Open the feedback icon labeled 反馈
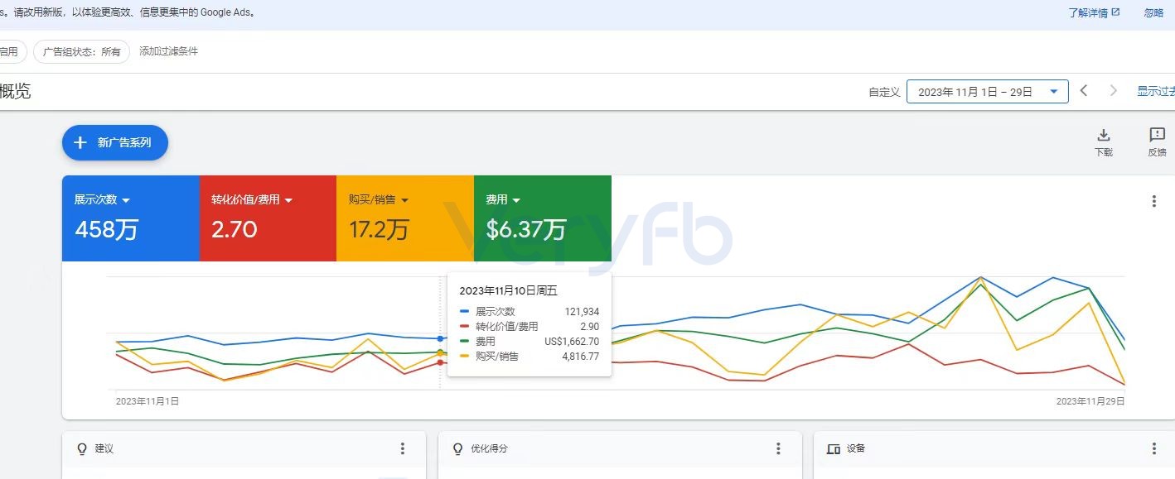The height and width of the screenshot is (479, 1175). point(1158,135)
